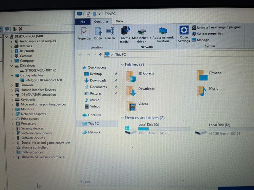Image resolution: width=254 pixels, height=190 pixels.
Task: Select Intel(R) UHD Graphics 620 device
Action: pos(41,80)
